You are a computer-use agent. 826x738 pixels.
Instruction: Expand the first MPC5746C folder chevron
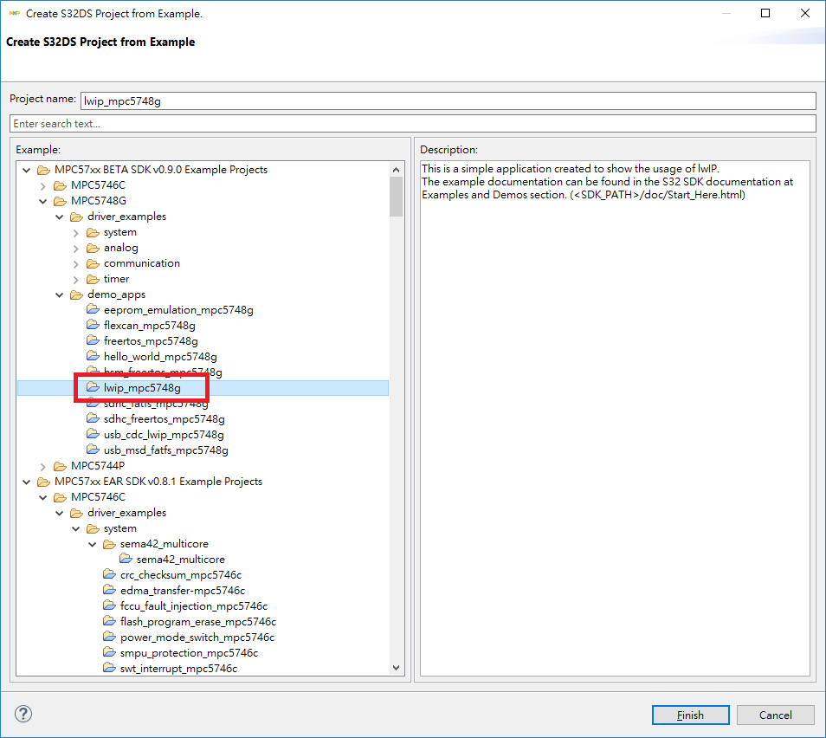tap(43, 185)
